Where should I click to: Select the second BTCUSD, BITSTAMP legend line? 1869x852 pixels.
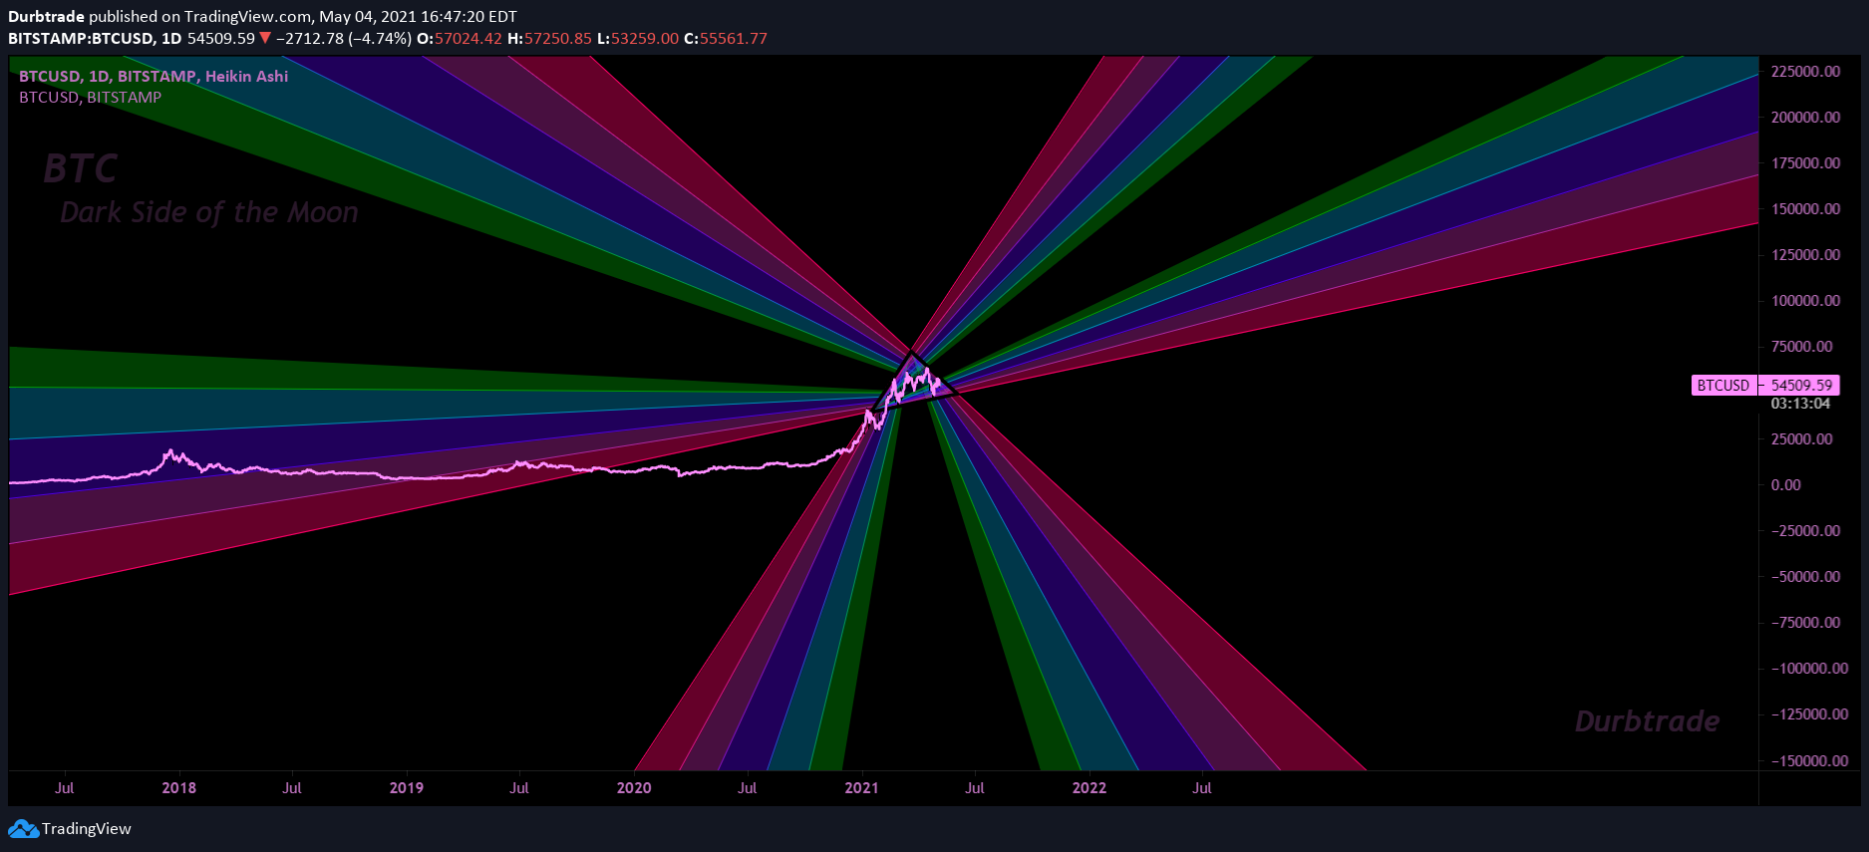click(90, 98)
